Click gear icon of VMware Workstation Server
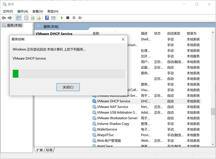 [x=94, y=118]
